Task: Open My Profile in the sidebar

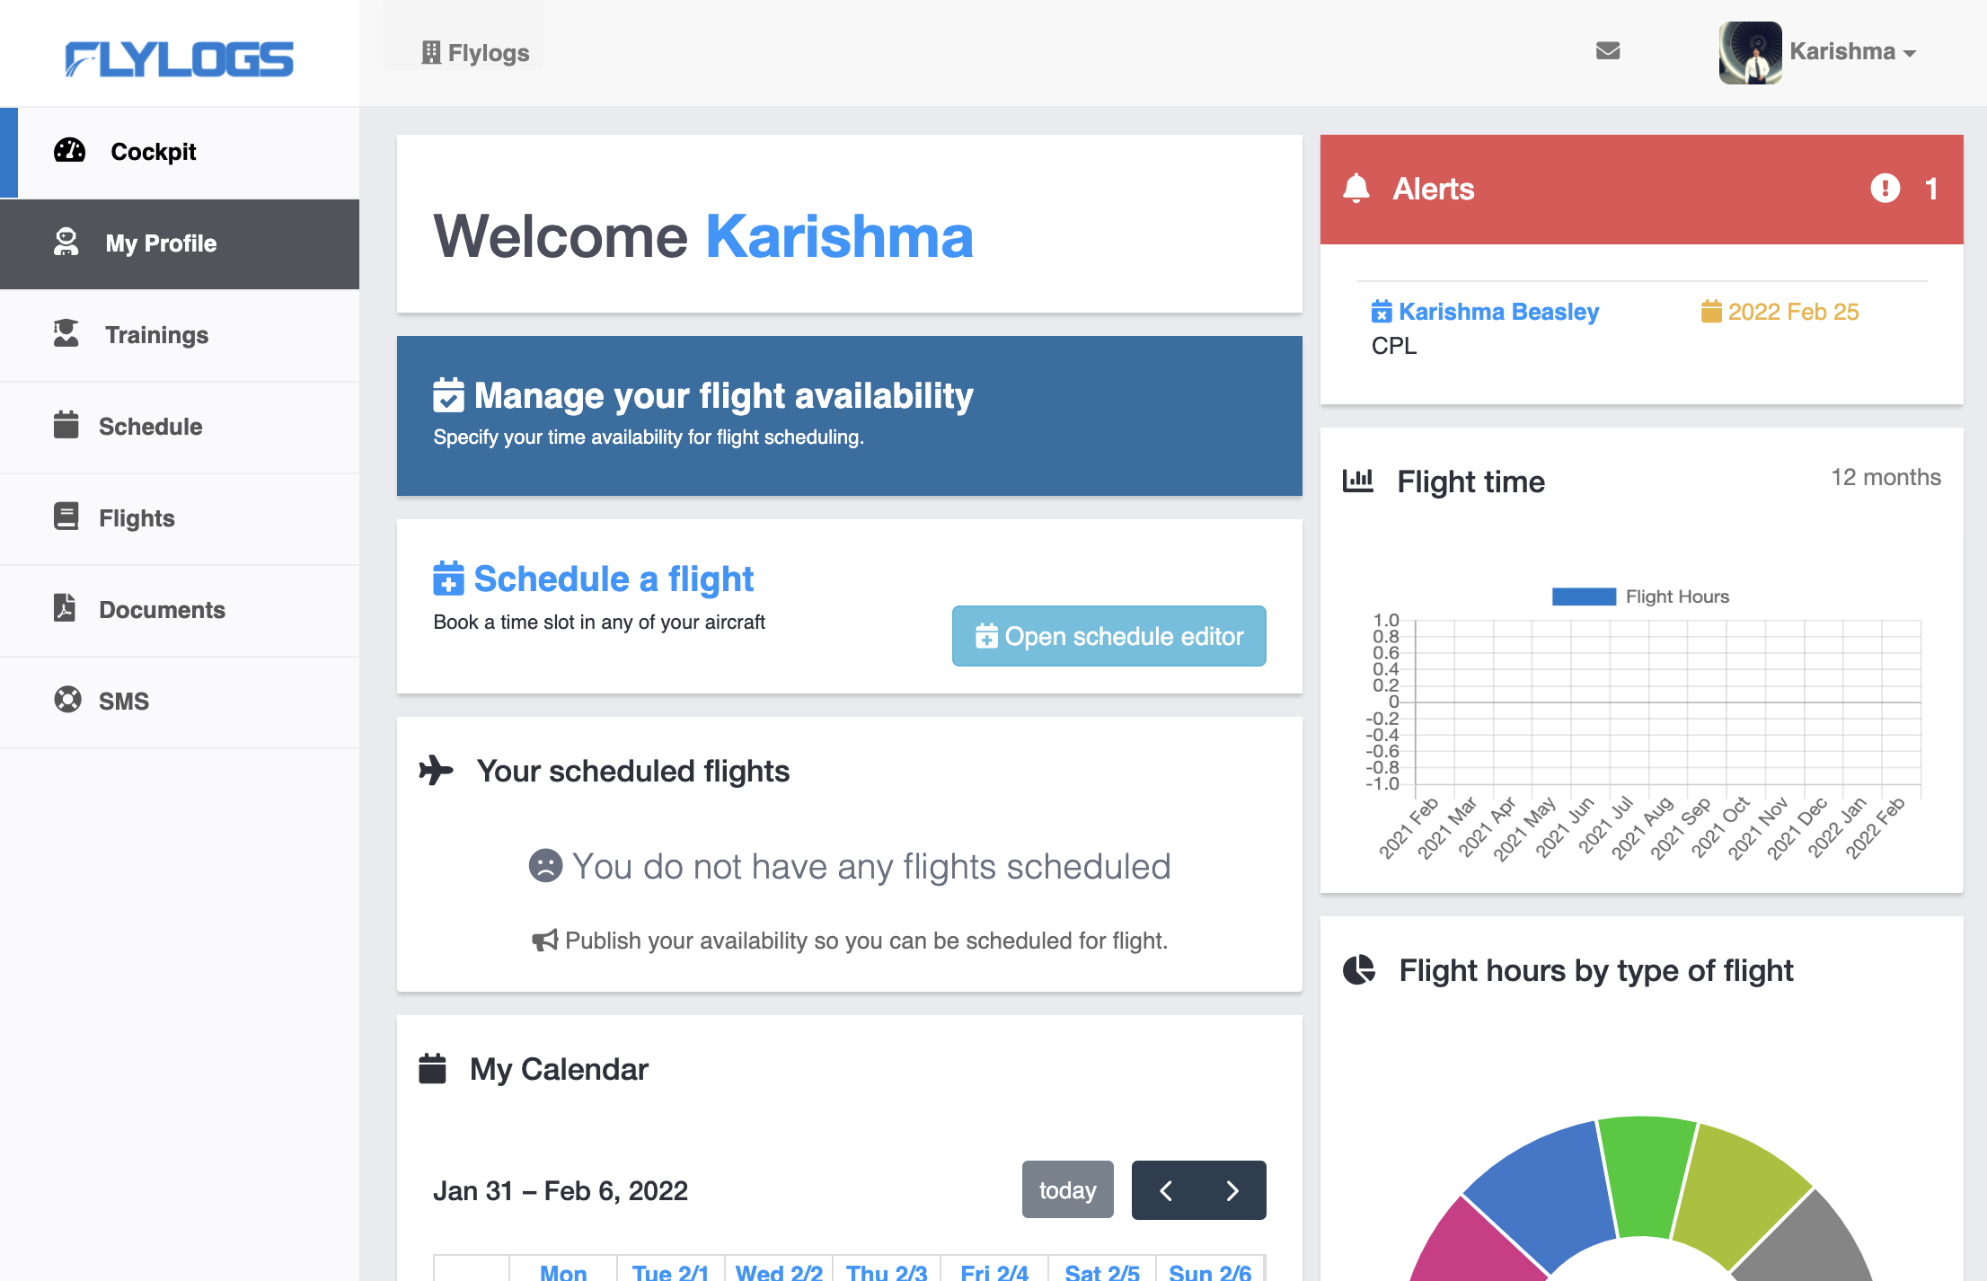Action: pos(161,243)
